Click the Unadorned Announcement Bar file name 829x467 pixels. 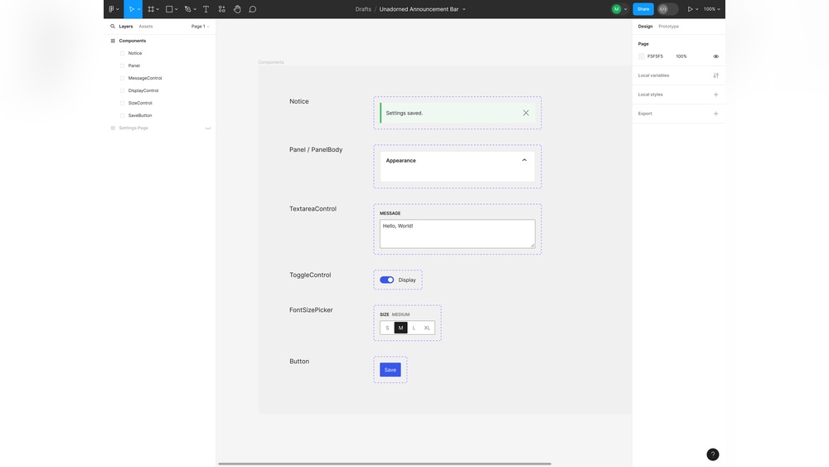419,9
